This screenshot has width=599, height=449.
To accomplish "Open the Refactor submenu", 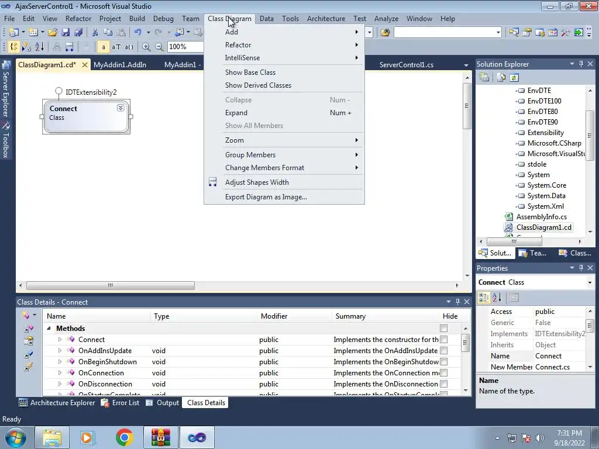I will point(284,45).
